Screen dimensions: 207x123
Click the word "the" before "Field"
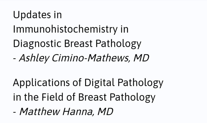[x=31, y=97]
